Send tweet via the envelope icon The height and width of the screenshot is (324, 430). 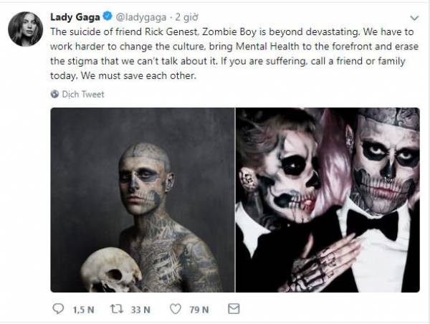(232, 309)
